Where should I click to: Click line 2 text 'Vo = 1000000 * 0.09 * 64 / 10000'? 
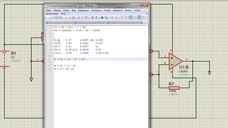click(77, 31)
